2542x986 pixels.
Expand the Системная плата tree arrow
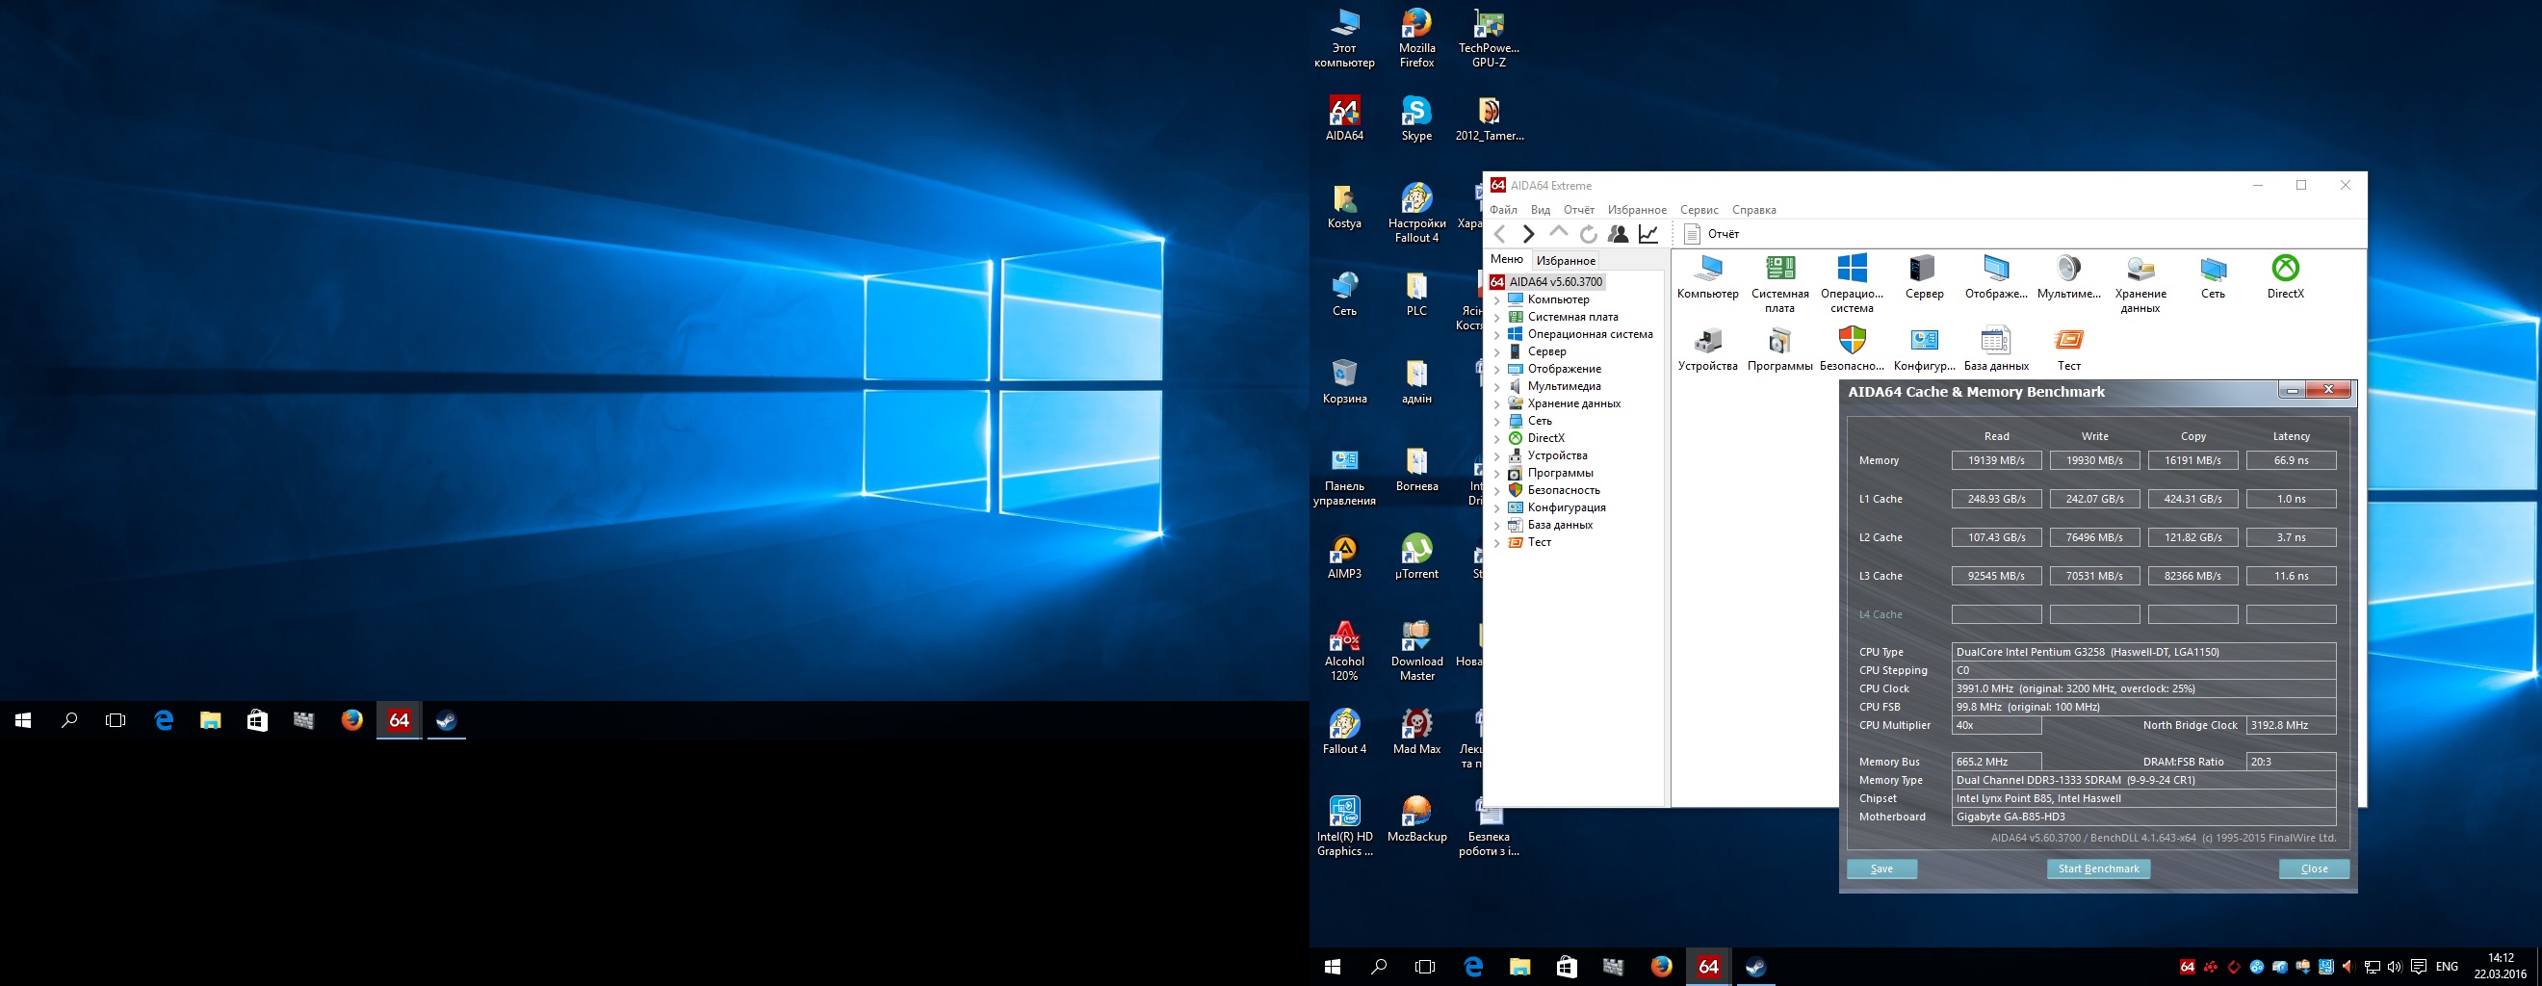[1497, 318]
